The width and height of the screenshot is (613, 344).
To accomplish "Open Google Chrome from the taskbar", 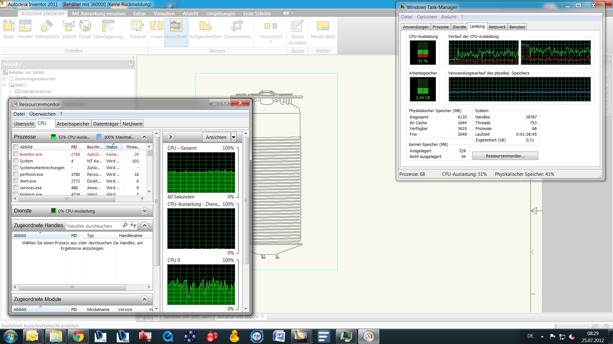I will click(x=78, y=336).
